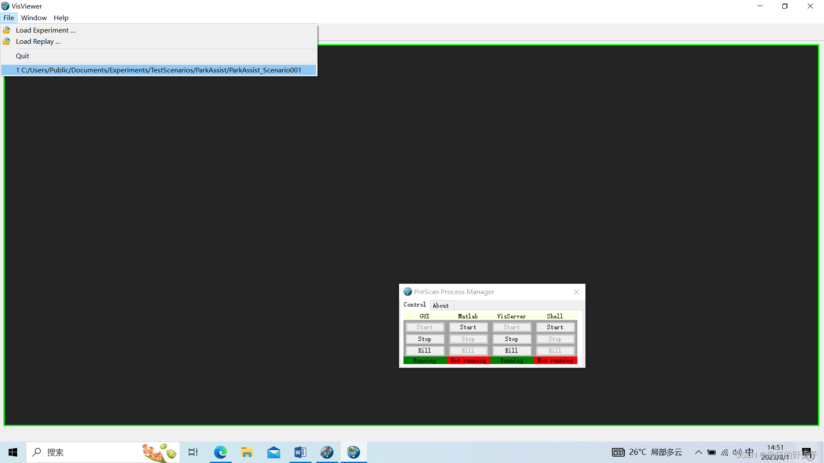Image resolution: width=824 pixels, height=463 pixels.
Task: Click the PreScan taskbar icon
Action: [x=327, y=452]
